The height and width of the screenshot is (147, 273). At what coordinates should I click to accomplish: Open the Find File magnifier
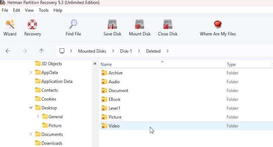(x=73, y=24)
